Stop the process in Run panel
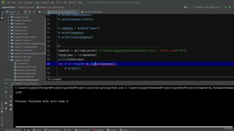 (x=6, y=98)
